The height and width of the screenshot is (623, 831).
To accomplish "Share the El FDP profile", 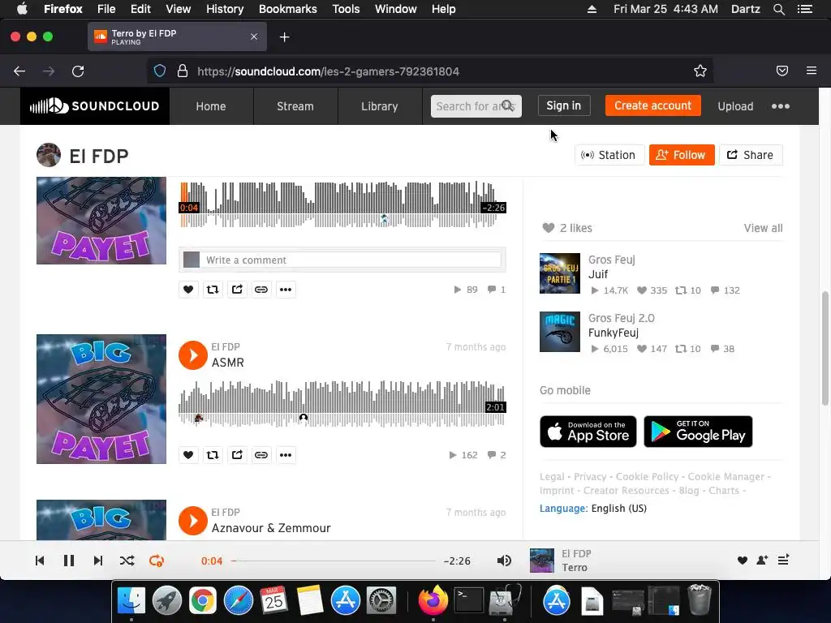I will point(751,155).
